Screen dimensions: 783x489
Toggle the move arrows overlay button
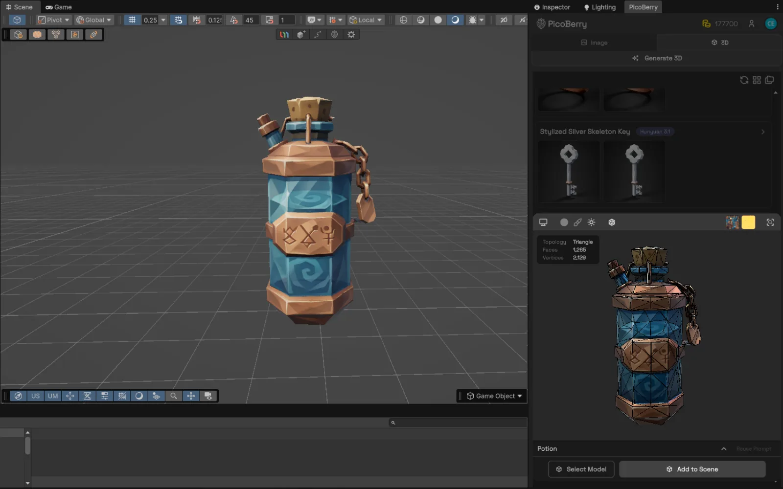[70, 396]
